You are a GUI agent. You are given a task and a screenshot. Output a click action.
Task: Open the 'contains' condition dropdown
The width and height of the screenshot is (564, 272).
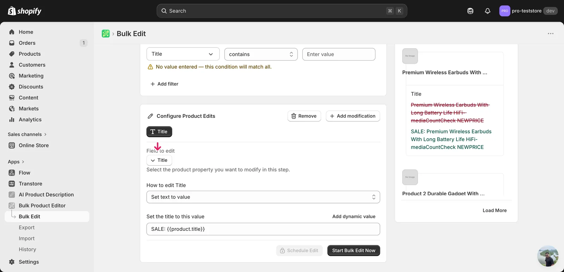pyautogui.click(x=261, y=54)
